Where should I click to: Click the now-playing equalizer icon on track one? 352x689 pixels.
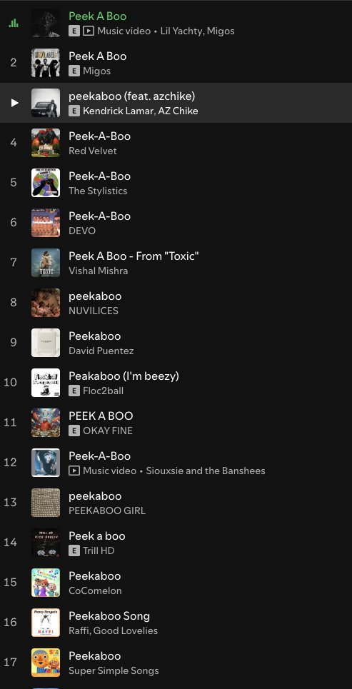pos(14,23)
